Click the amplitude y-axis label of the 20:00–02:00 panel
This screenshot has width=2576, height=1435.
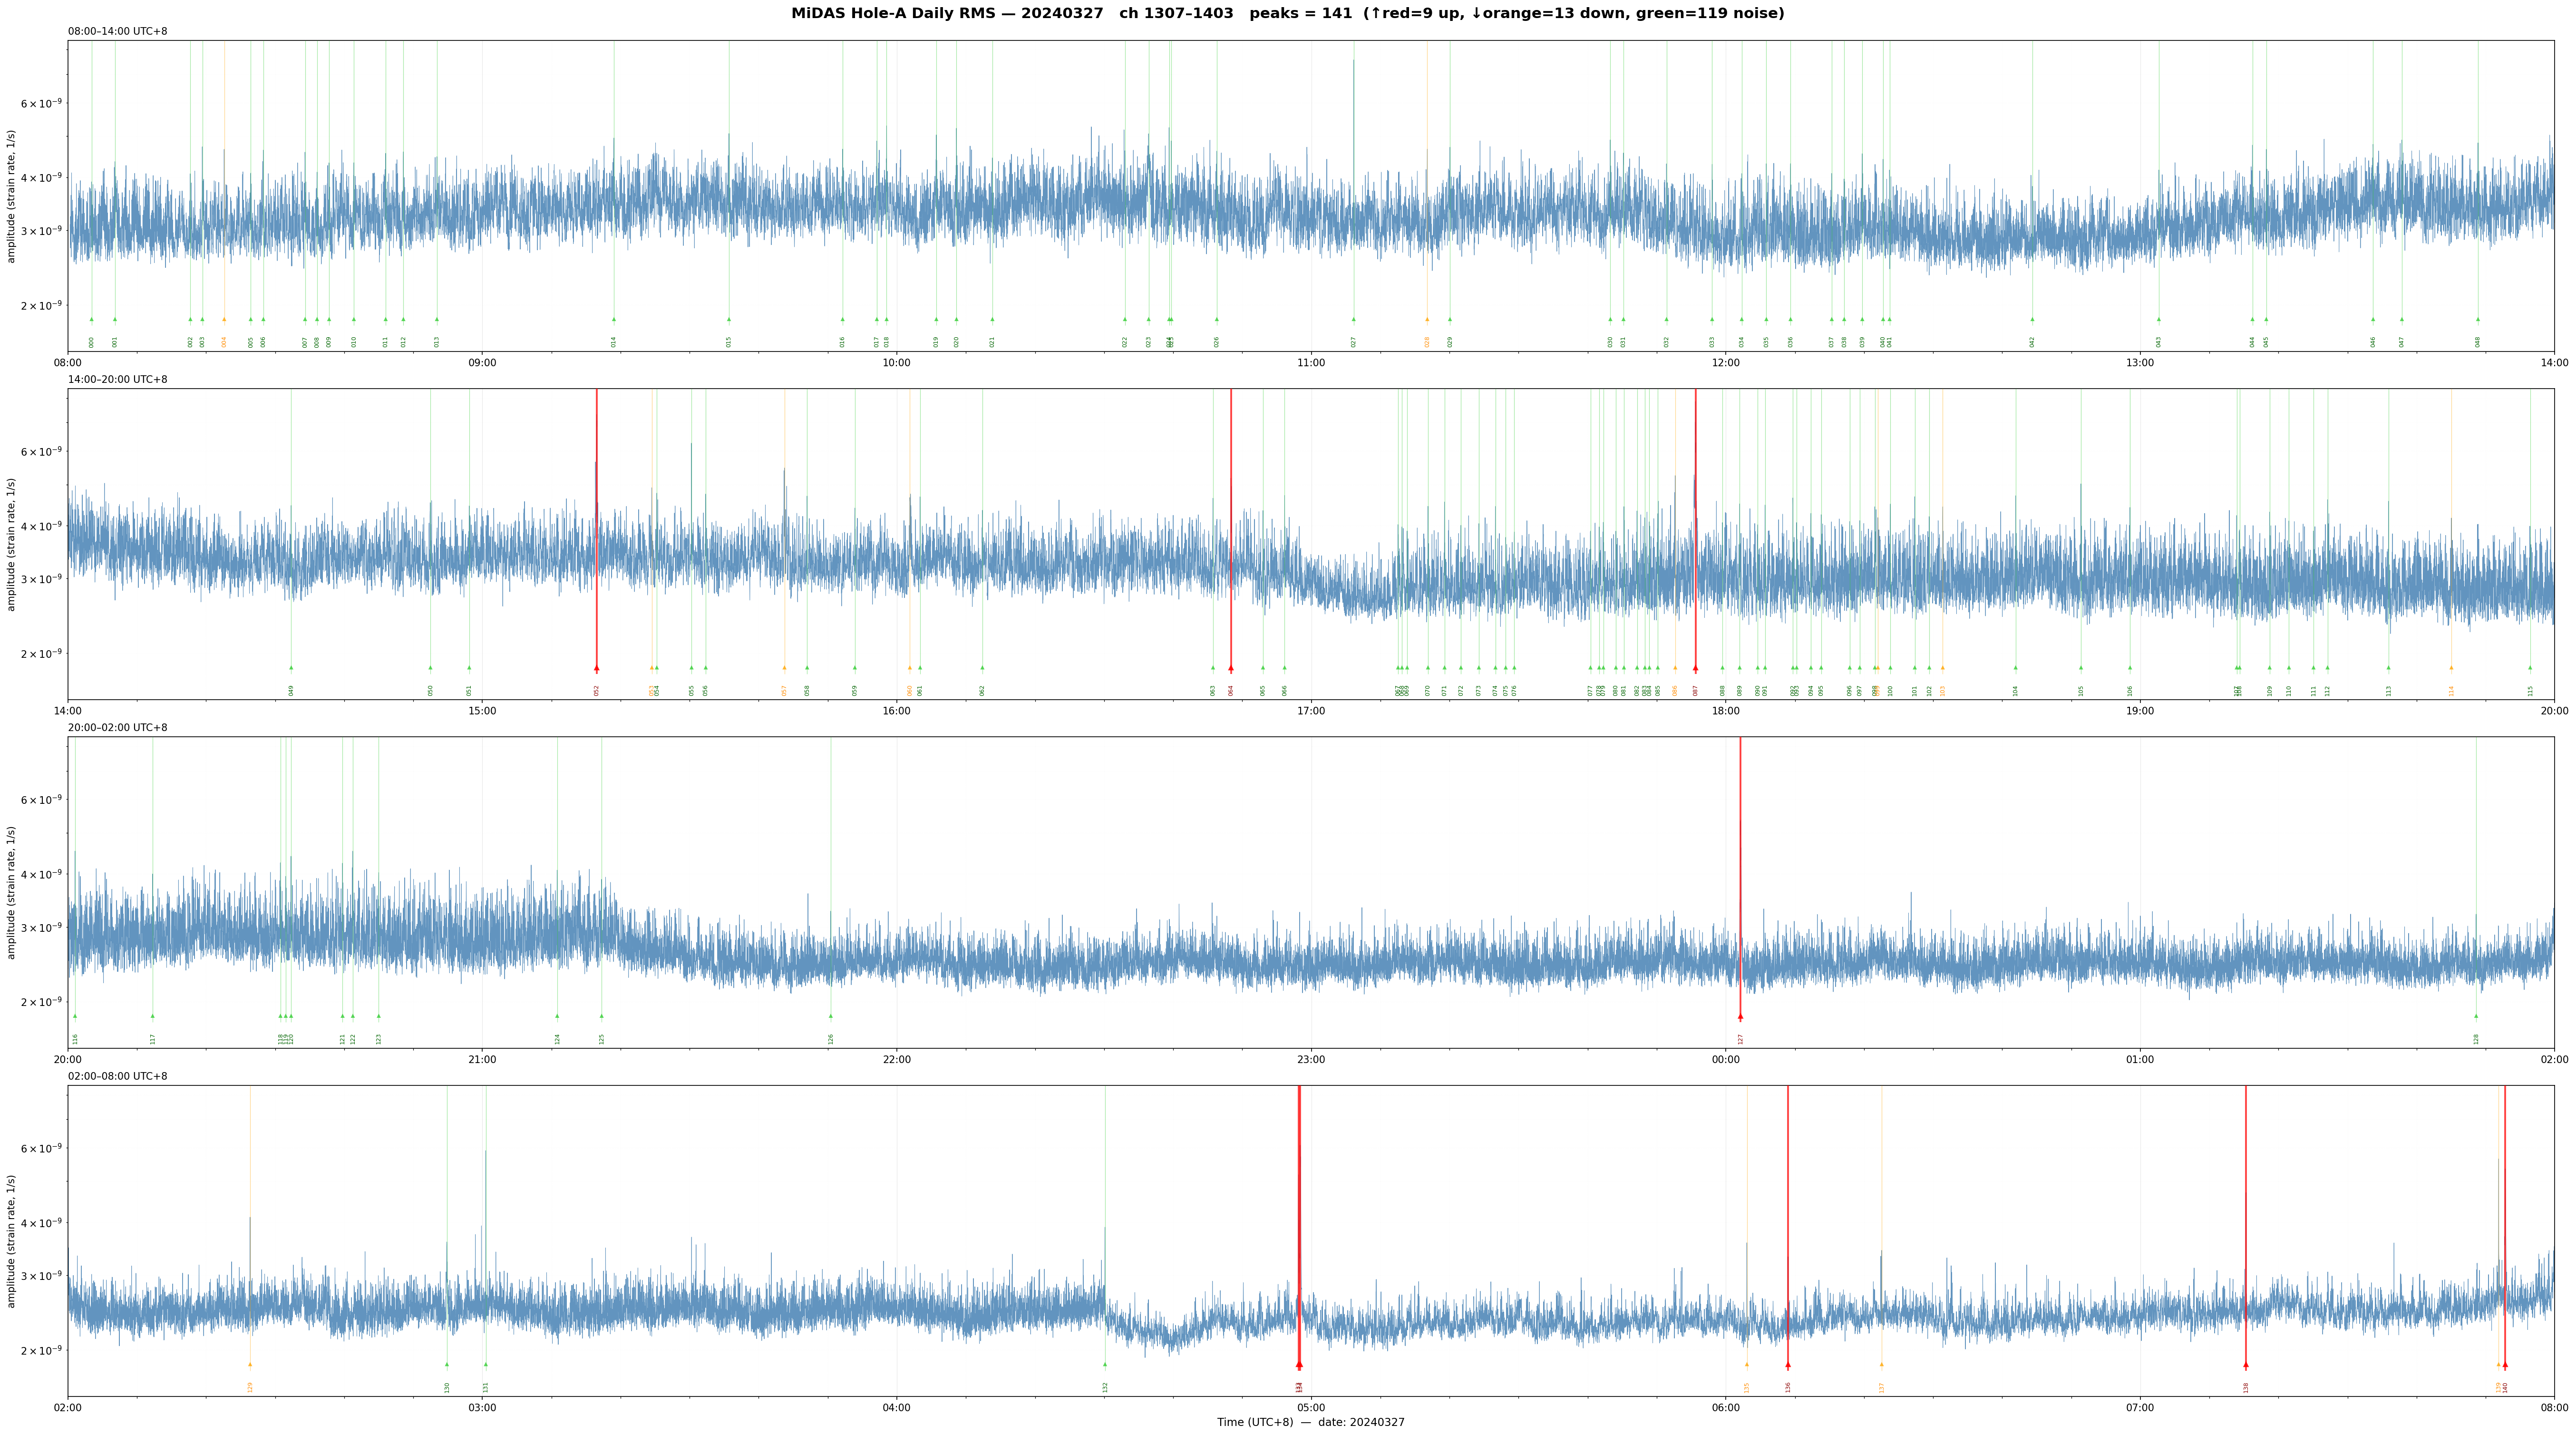click(x=12, y=893)
